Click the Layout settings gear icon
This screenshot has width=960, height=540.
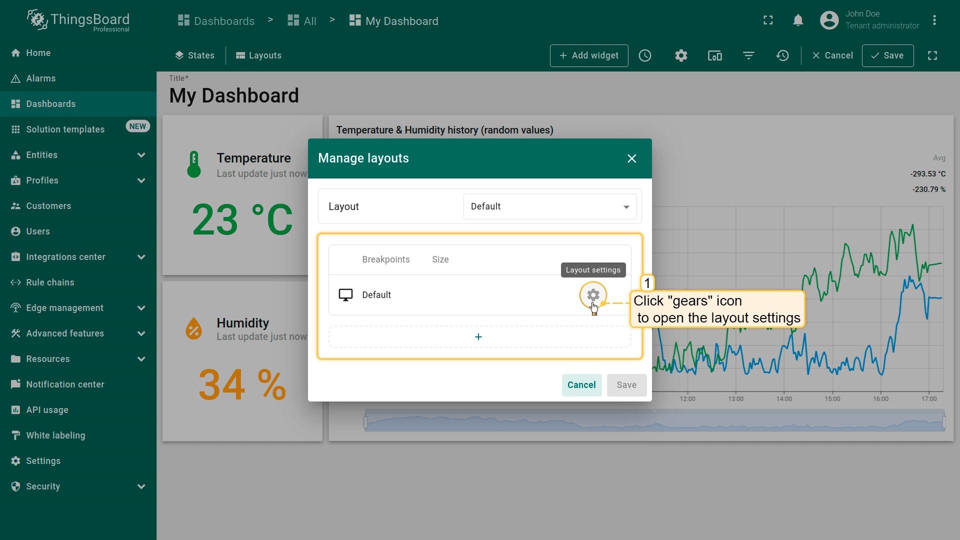[x=593, y=295]
